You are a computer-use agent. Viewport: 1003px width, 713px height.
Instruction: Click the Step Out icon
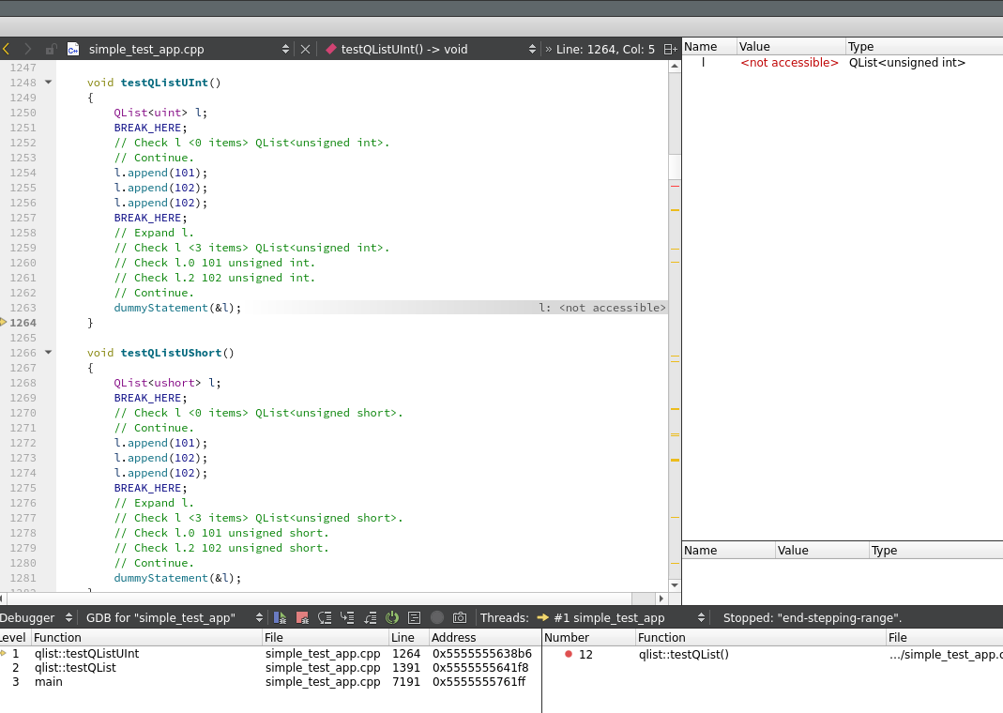click(x=370, y=618)
